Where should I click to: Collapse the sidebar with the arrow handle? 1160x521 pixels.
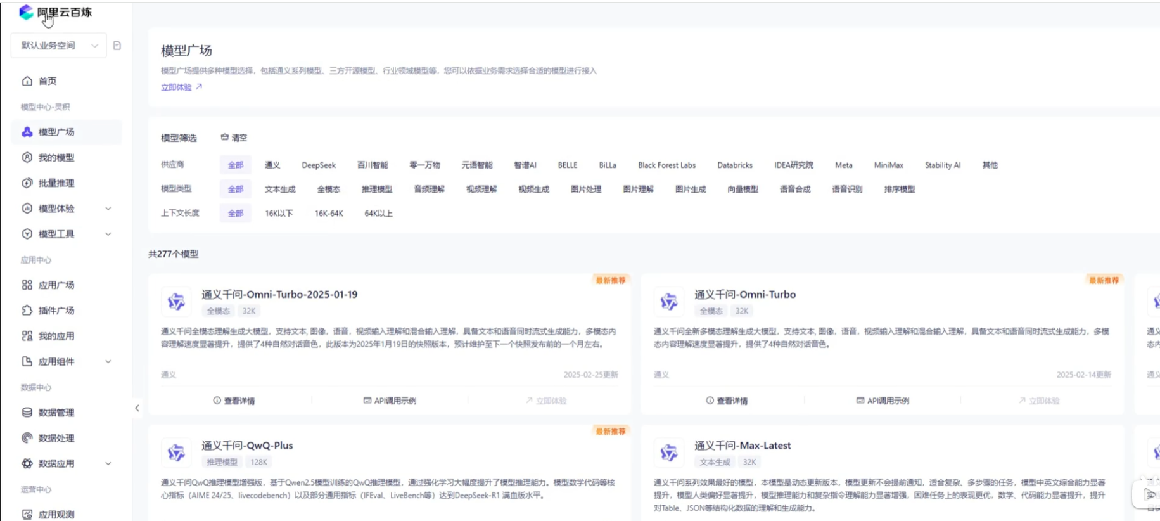click(x=137, y=408)
